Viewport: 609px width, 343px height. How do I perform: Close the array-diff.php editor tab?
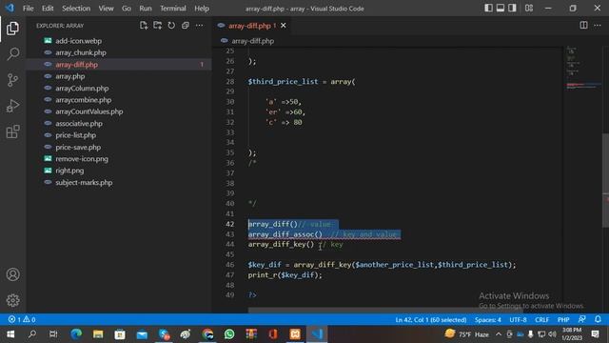[x=284, y=26]
